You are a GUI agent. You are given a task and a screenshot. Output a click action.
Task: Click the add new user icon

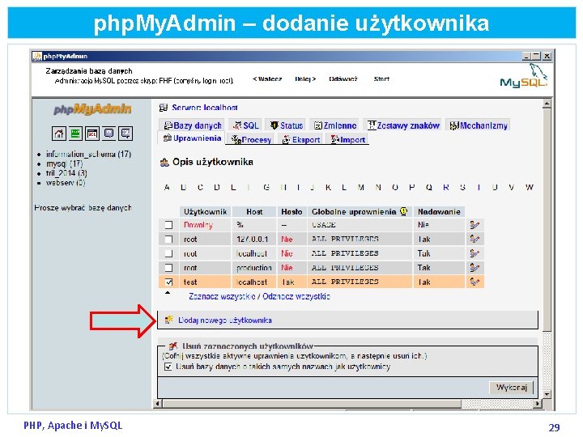(169, 320)
